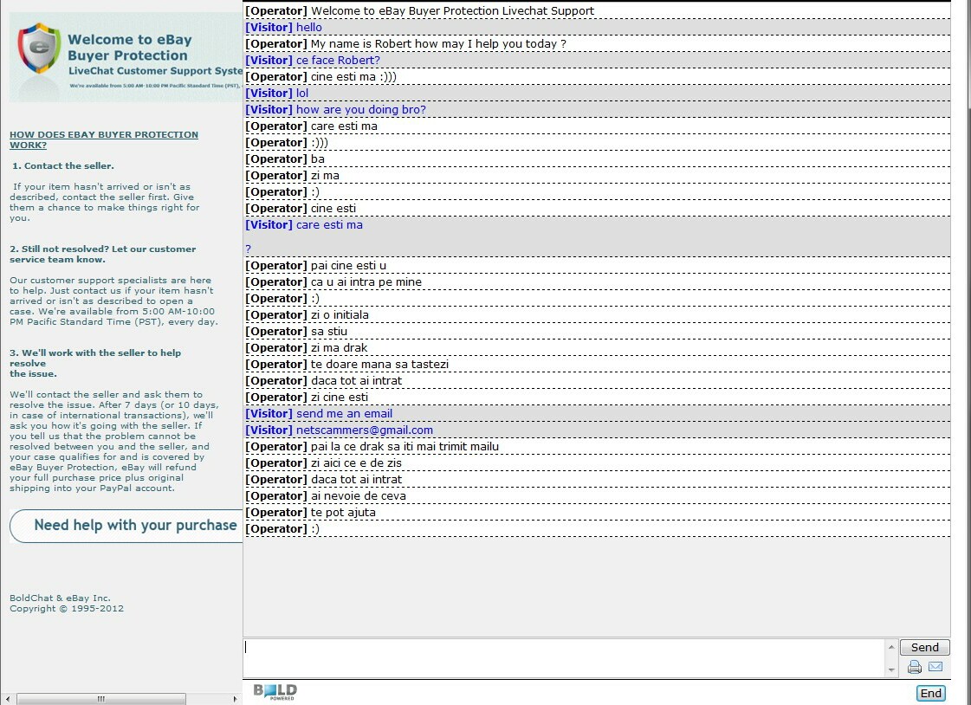Click operator message 'zi o initiala'
Image resolution: width=971 pixels, height=705 pixels.
click(340, 315)
